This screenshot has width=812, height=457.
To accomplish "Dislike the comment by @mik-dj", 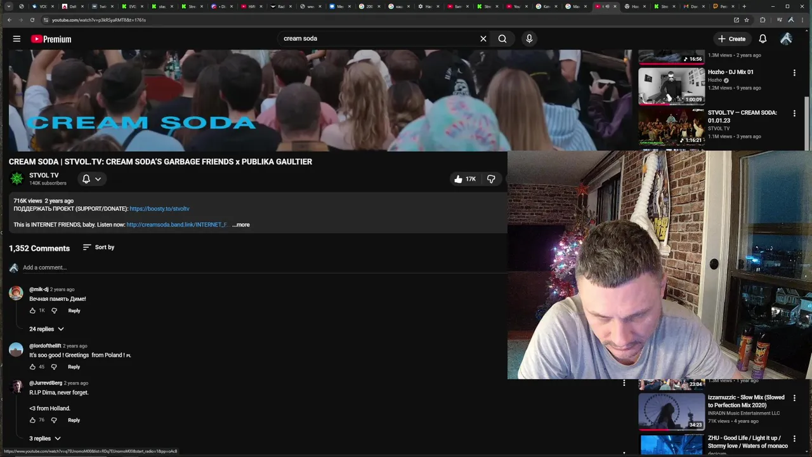I will point(54,310).
